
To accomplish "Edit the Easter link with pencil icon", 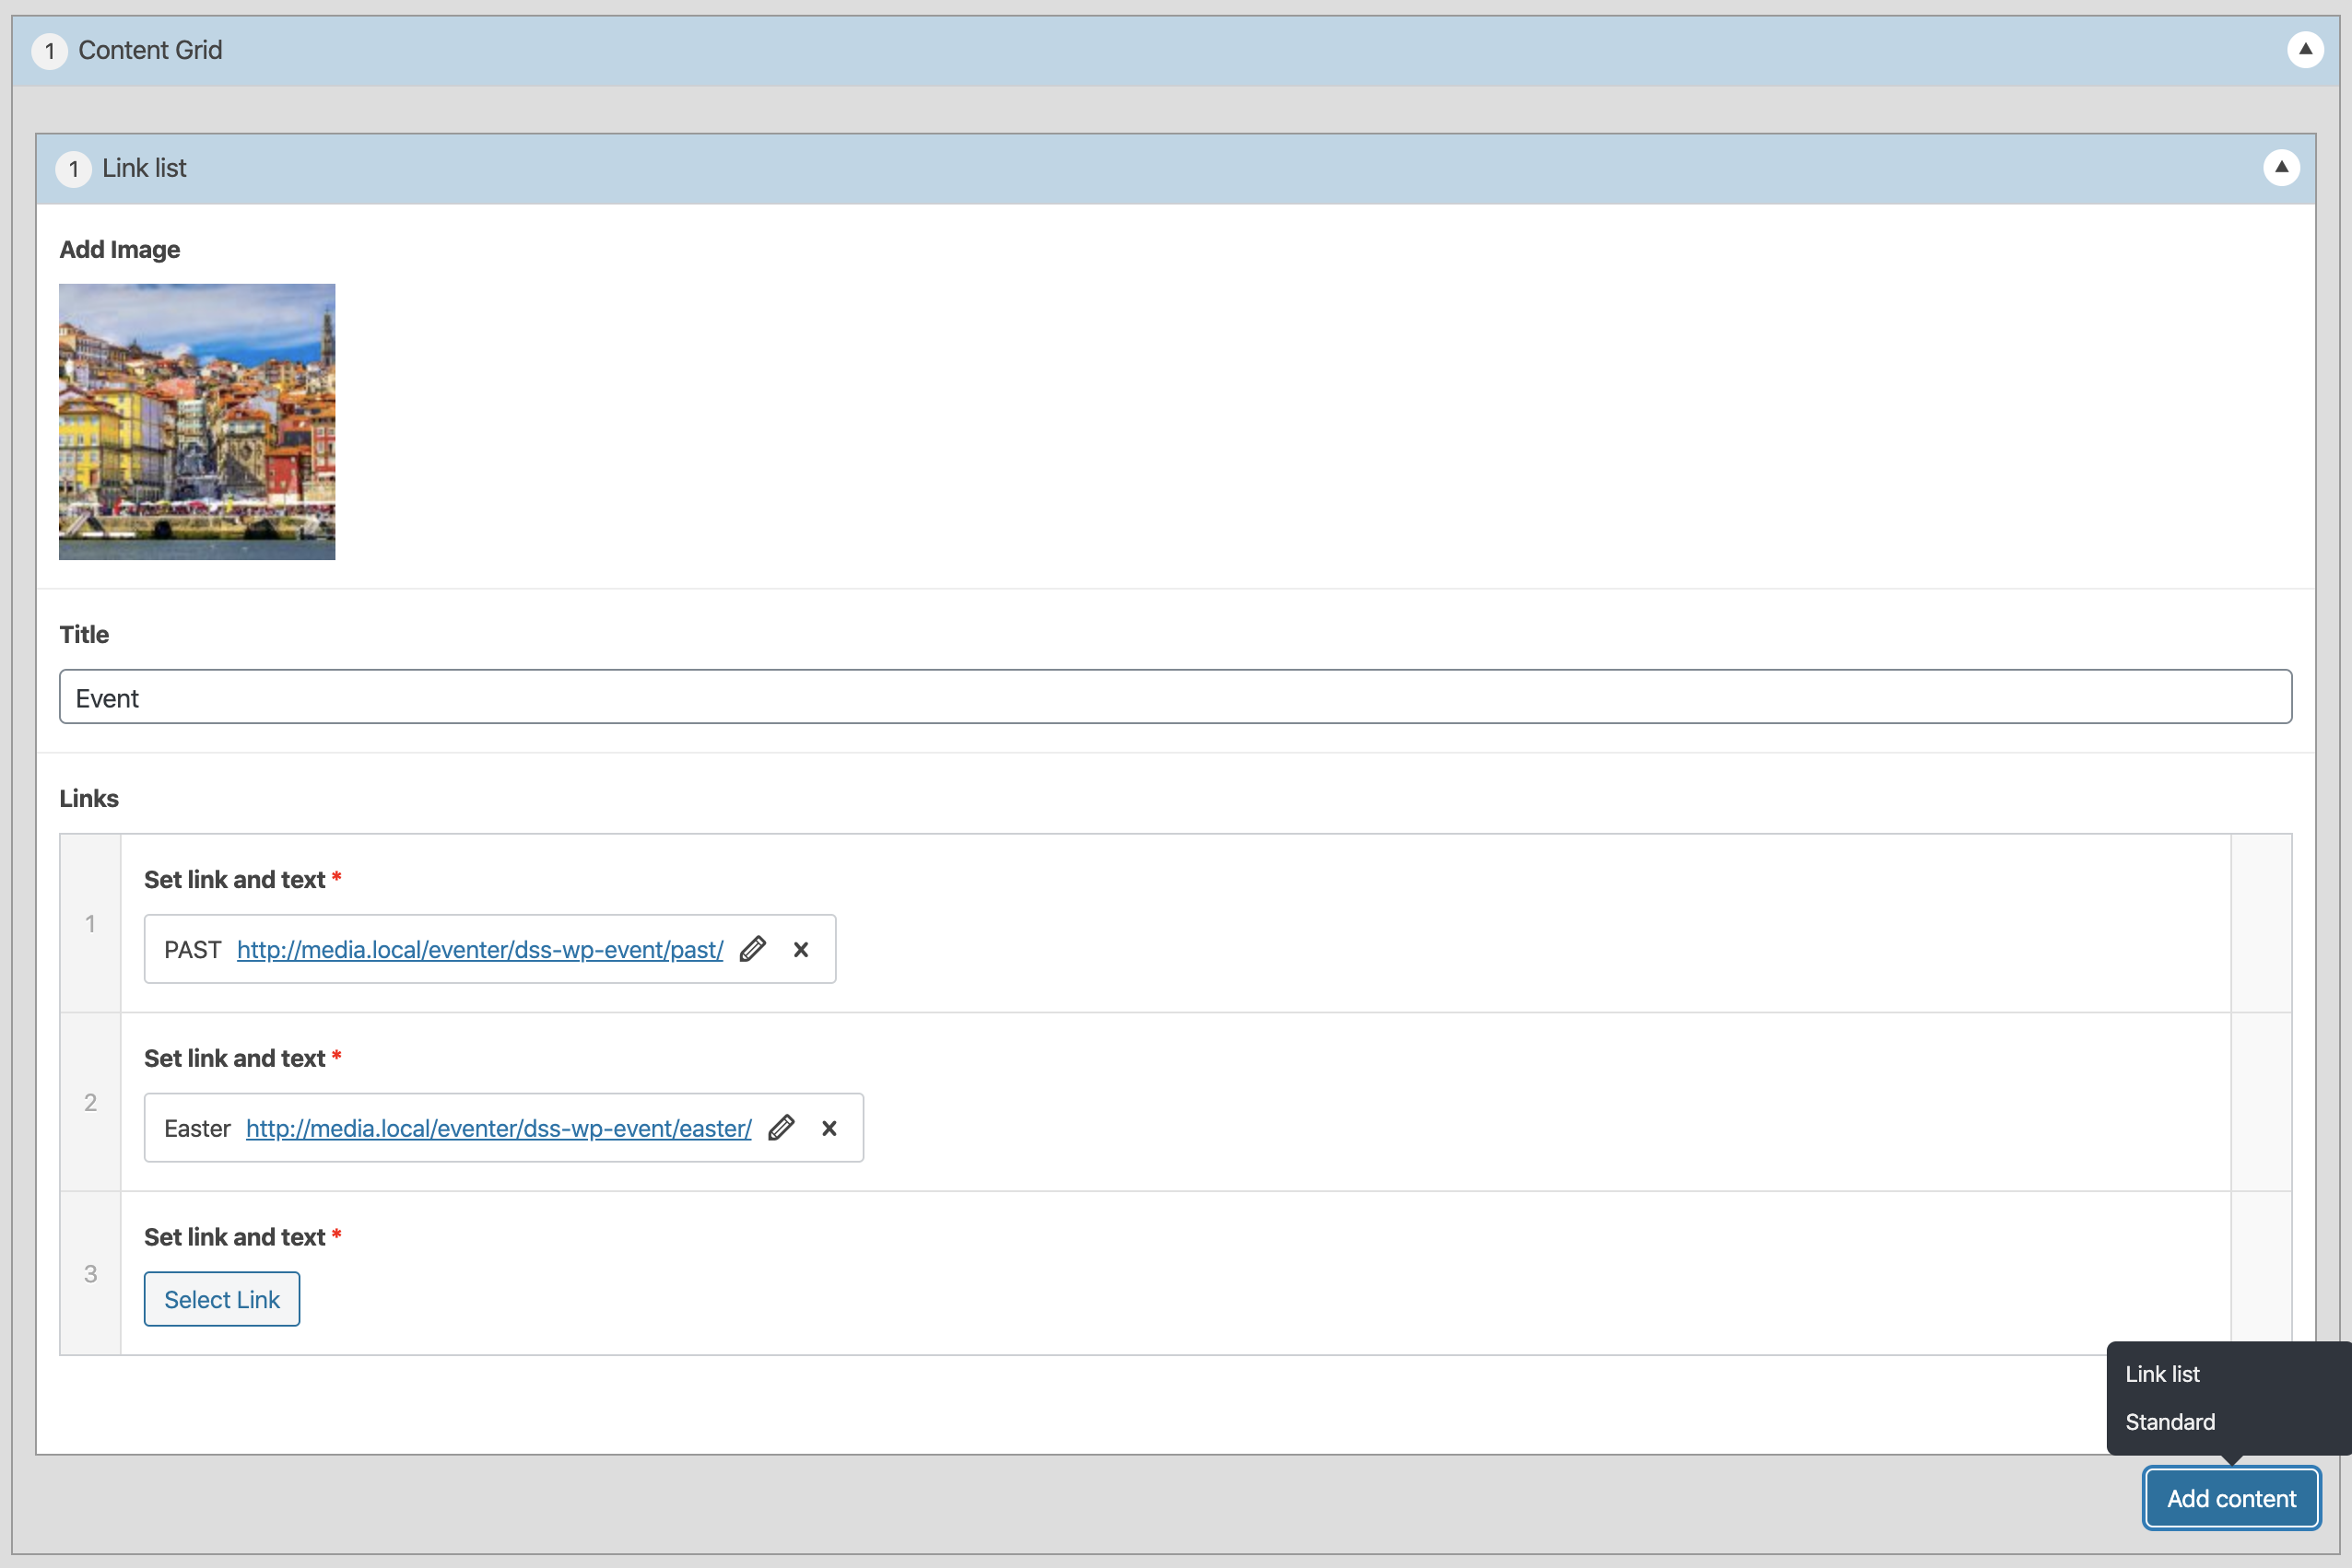I will (781, 1128).
